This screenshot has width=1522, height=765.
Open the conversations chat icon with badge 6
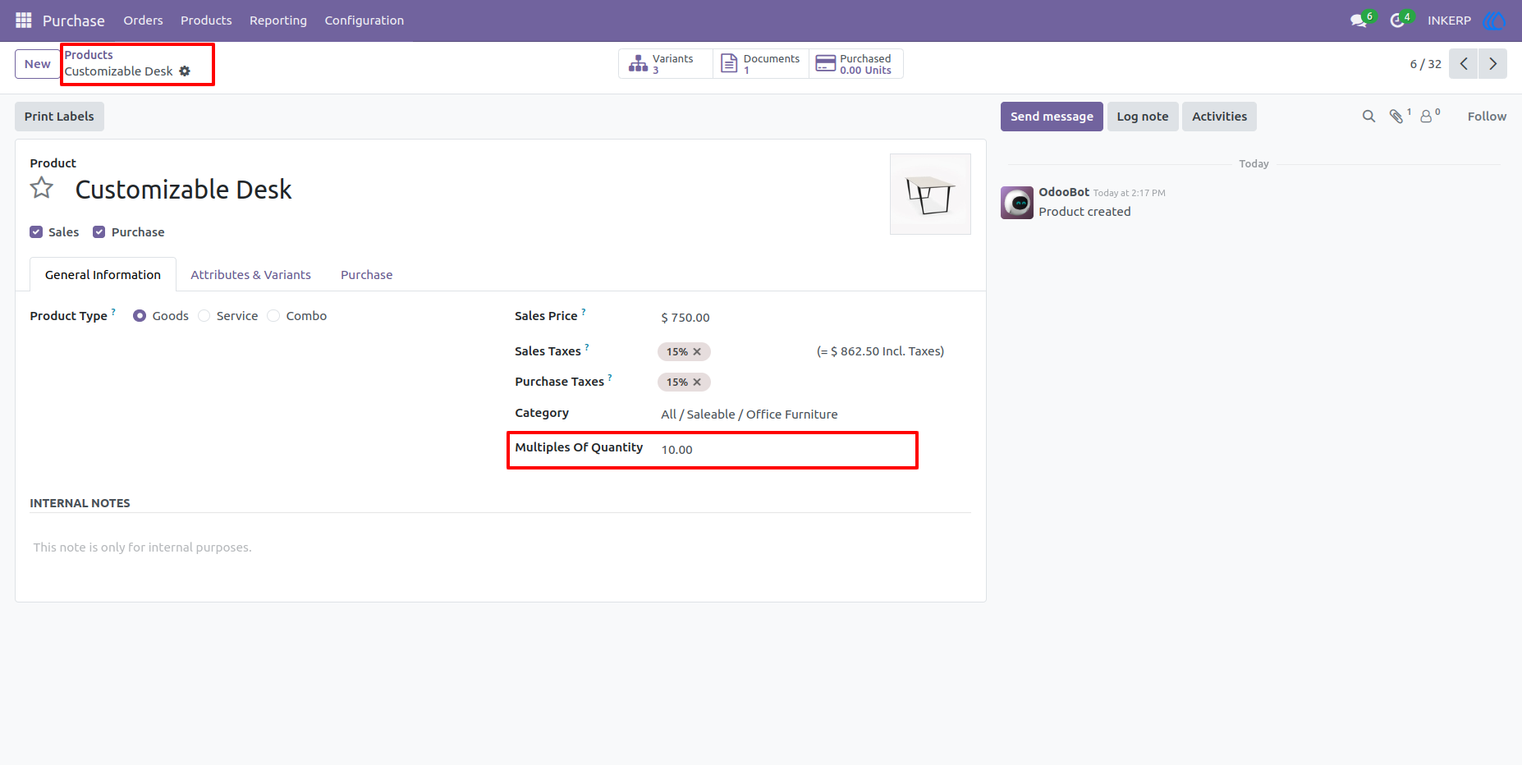(1359, 21)
